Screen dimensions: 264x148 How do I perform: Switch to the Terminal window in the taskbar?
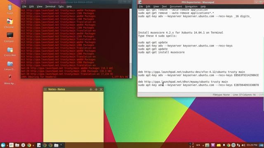point(62,145)
